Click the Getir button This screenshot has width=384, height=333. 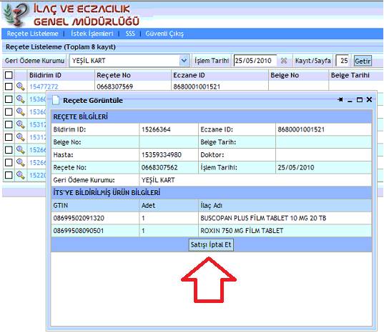coord(363,61)
